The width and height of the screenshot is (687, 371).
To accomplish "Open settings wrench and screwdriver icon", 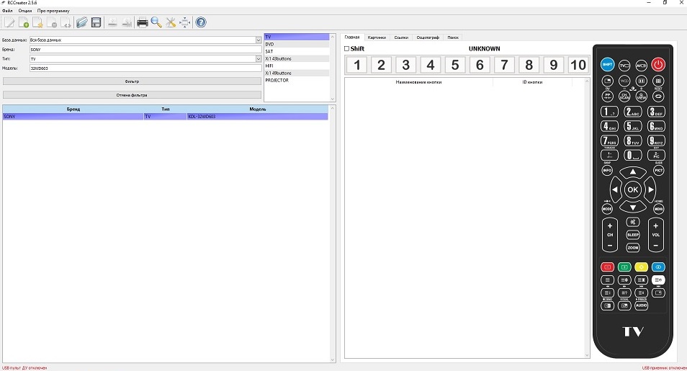I will [171, 22].
